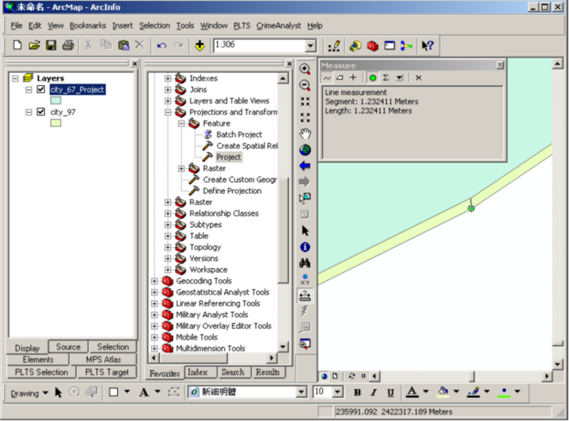Image resolution: width=569 pixels, height=421 pixels.
Task: Expand the Topology toolset
Action: (x=167, y=247)
